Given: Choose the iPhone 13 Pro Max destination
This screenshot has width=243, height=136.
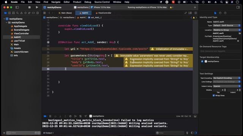Looking at the screenshot, I should (x=101, y=7).
